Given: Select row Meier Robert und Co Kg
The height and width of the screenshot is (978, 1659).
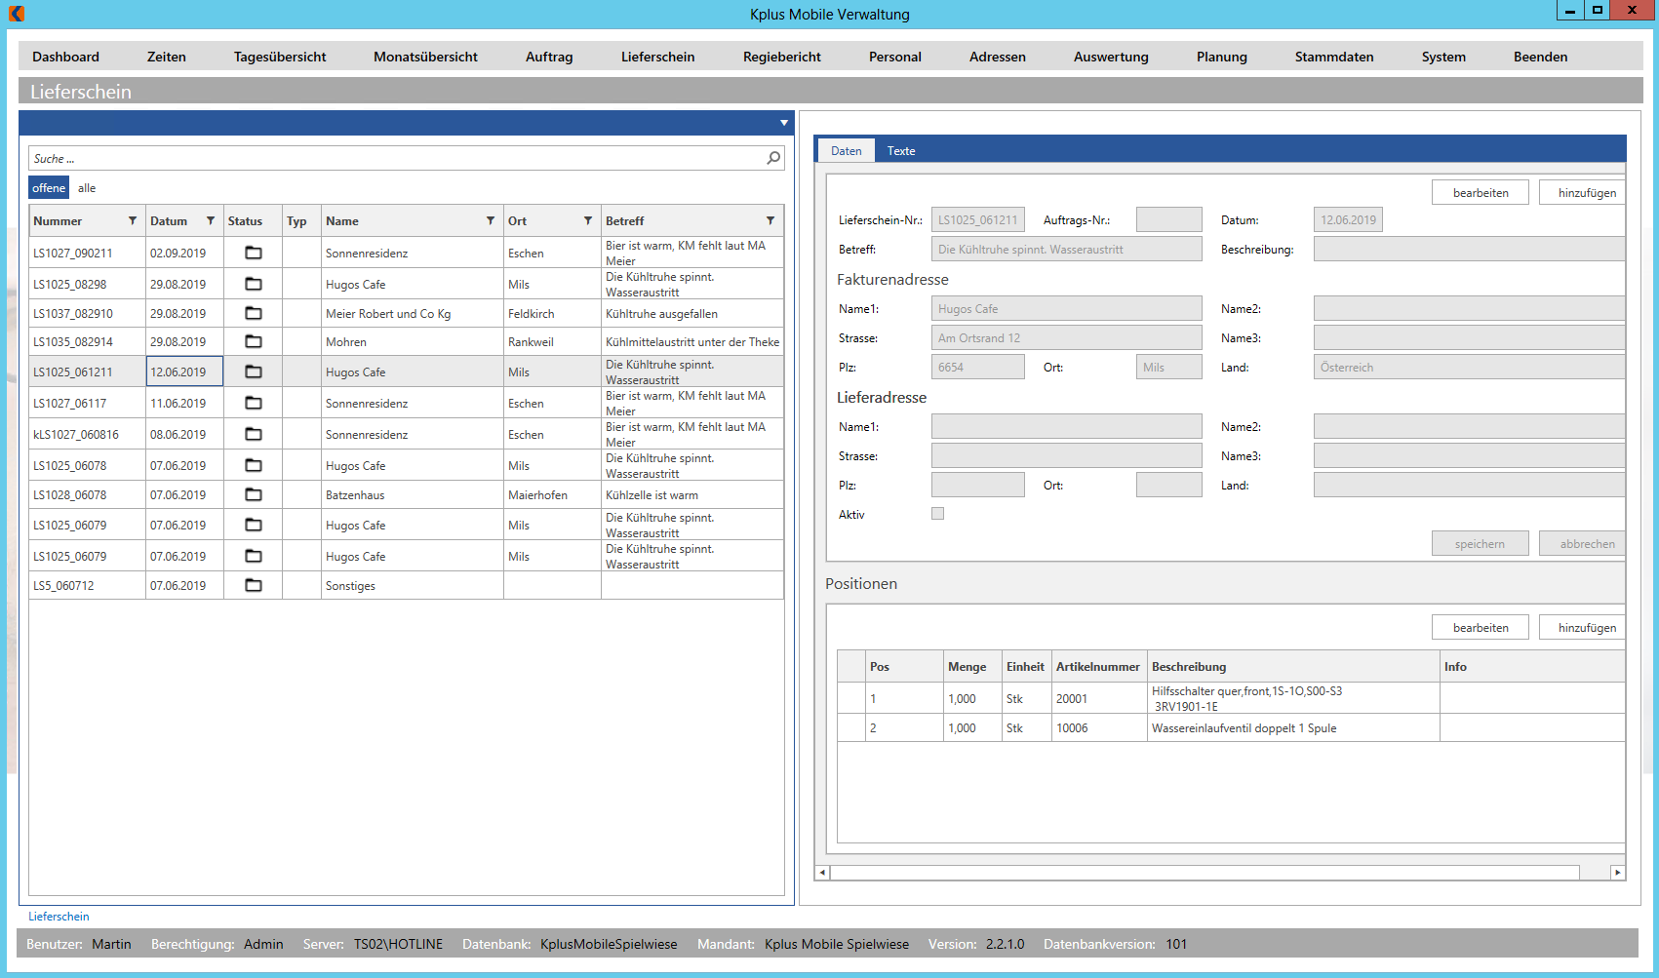Looking at the screenshot, I should pos(407,313).
